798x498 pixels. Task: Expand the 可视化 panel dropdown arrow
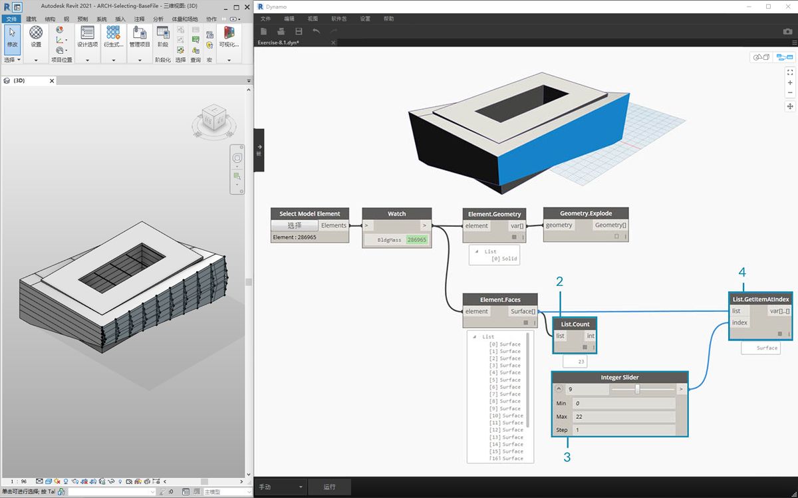pyautogui.click(x=229, y=60)
